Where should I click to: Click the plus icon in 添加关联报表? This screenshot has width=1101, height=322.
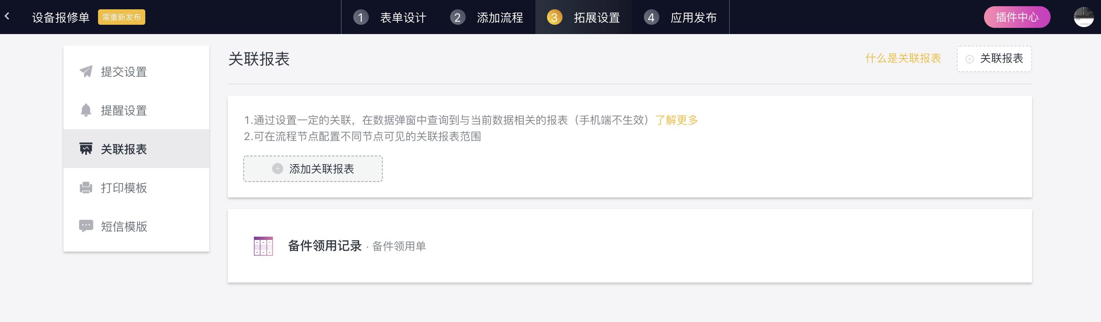pyautogui.click(x=277, y=169)
